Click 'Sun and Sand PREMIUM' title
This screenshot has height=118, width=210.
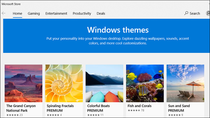click(179, 108)
